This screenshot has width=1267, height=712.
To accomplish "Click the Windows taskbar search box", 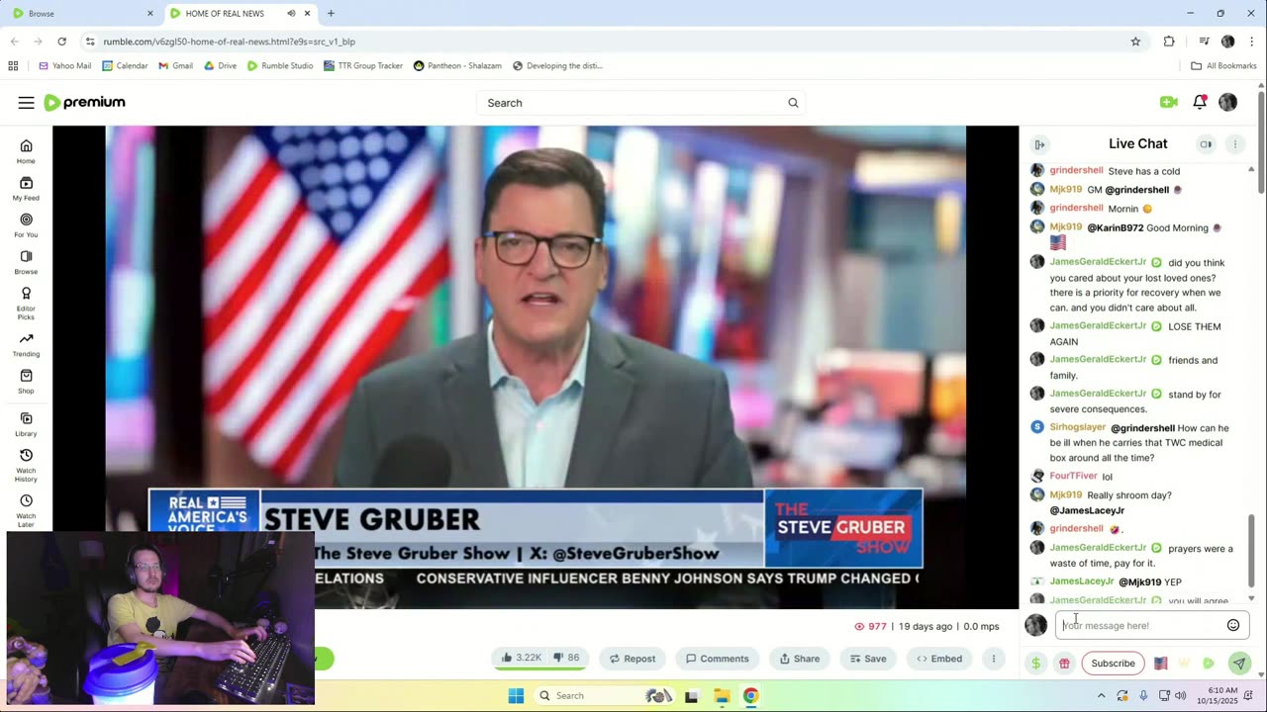I will pos(605,696).
